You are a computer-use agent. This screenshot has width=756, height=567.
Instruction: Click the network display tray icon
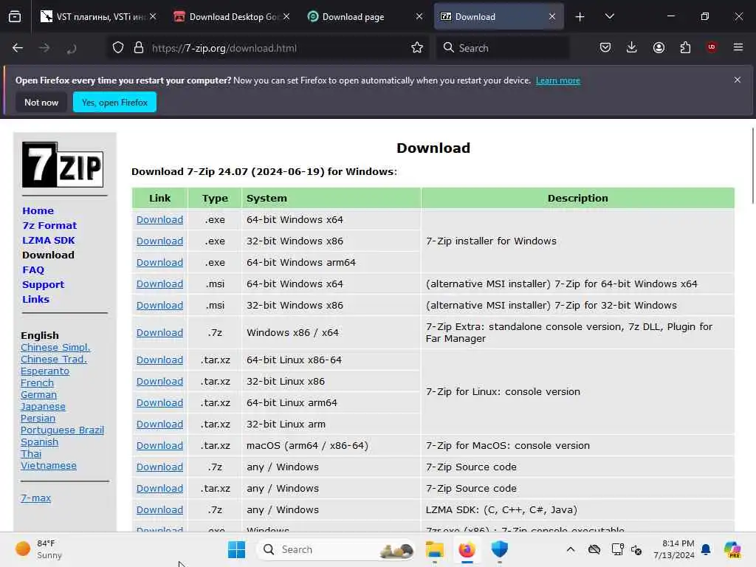[x=617, y=549]
